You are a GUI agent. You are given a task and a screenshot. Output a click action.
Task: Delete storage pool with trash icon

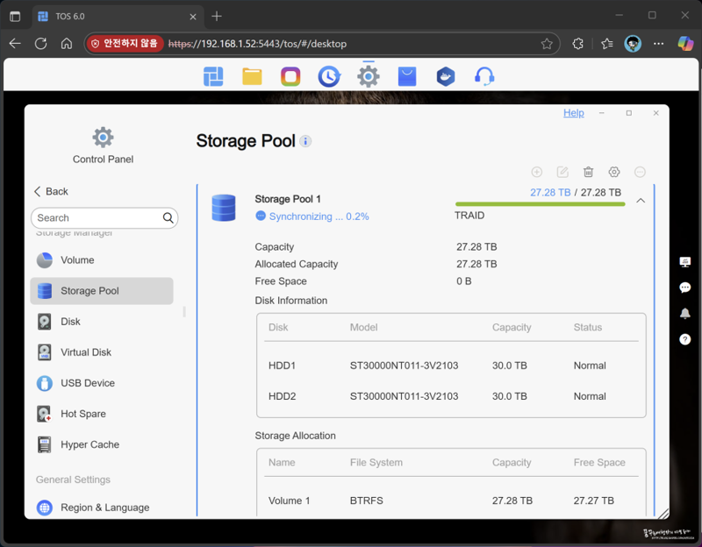588,172
